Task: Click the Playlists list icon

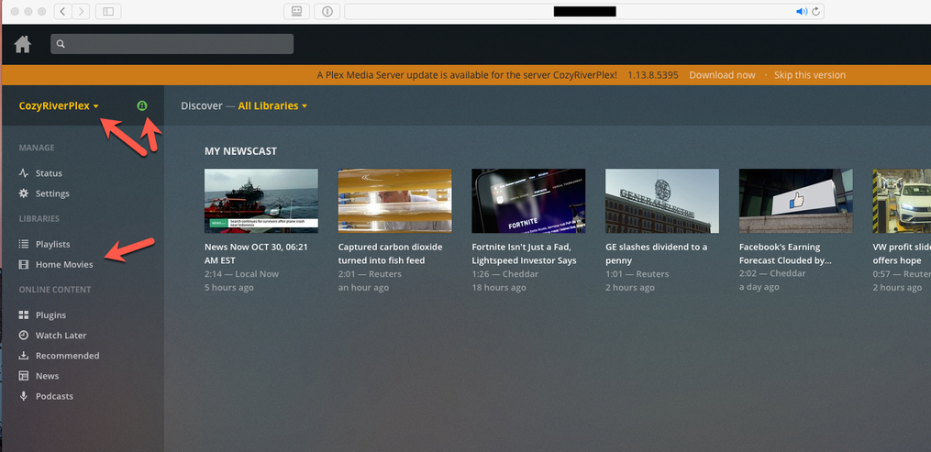Action: [24, 244]
